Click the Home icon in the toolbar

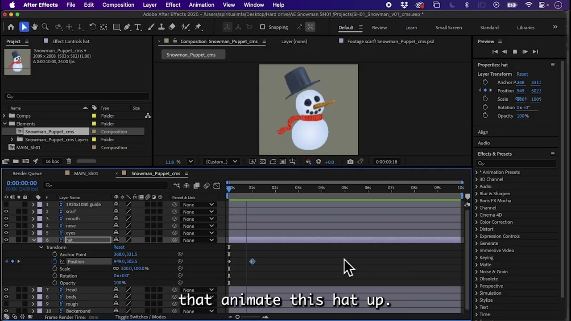(x=11, y=27)
